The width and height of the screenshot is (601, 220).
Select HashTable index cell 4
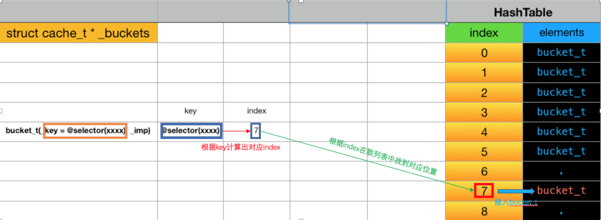(x=484, y=131)
